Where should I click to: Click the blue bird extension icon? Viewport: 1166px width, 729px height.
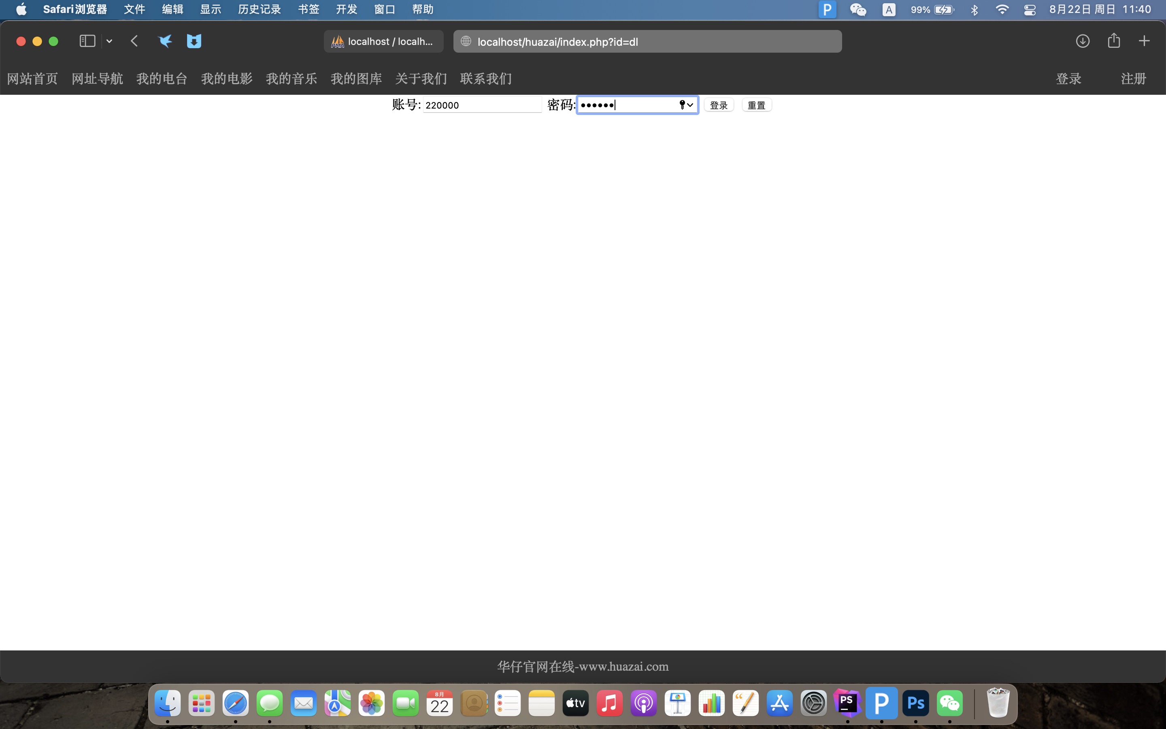[165, 41]
